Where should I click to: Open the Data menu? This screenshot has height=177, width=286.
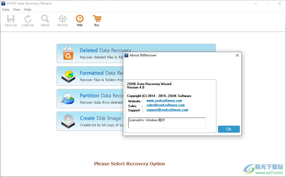click(x=6, y=9)
